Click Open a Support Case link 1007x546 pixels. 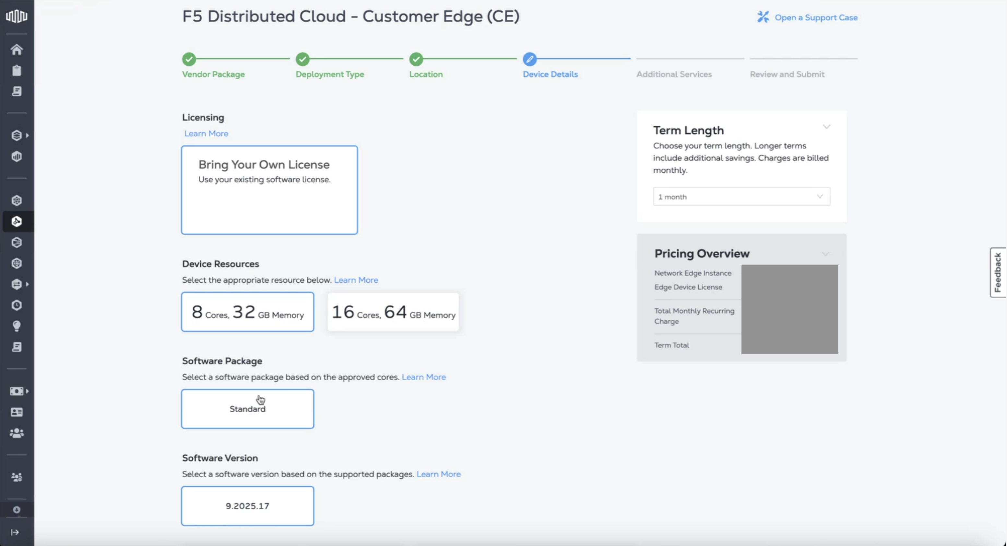[x=815, y=17]
